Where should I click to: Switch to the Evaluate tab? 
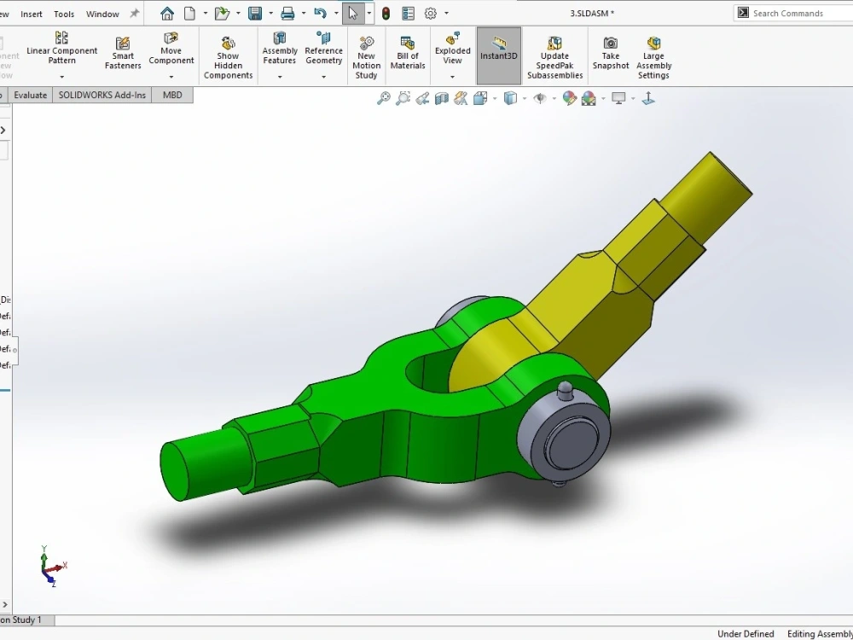[30, 95]
